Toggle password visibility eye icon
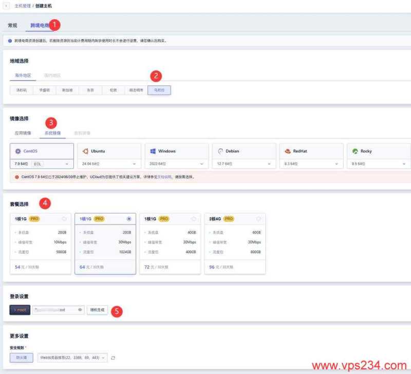411x374 pixels. (x=80, y=310)
